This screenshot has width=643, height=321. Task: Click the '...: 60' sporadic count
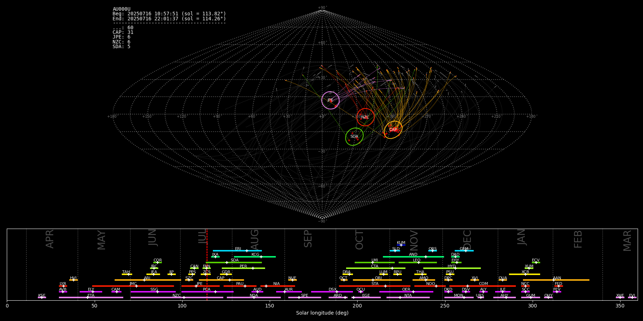point(123,28)
